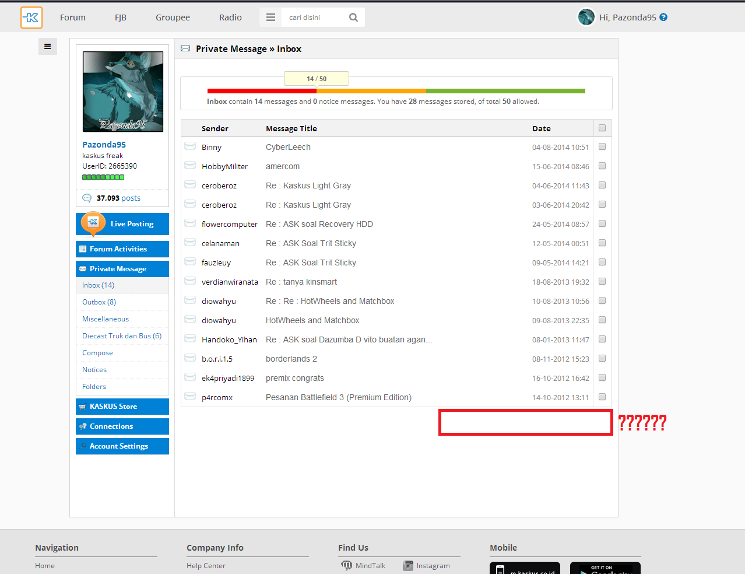The width and height of the screenshot is (745, 574).
Task: Click the Live Posting speech bubble icon
Action: pyautogui.click(x=93, y=223)
